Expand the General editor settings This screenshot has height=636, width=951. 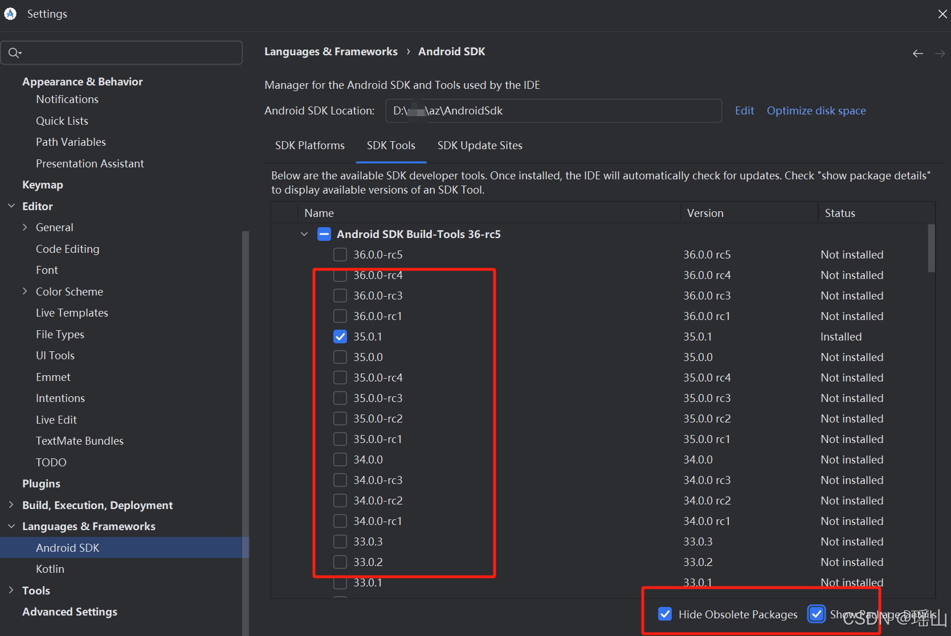pyautogui.click(x=25, y=227)
